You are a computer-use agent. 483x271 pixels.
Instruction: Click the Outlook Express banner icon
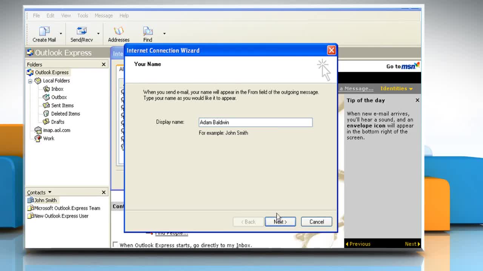pyautogui.click(x=30, y=52)
